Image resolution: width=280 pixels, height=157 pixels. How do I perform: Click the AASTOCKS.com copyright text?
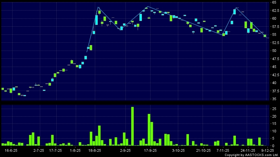[252, 155]
